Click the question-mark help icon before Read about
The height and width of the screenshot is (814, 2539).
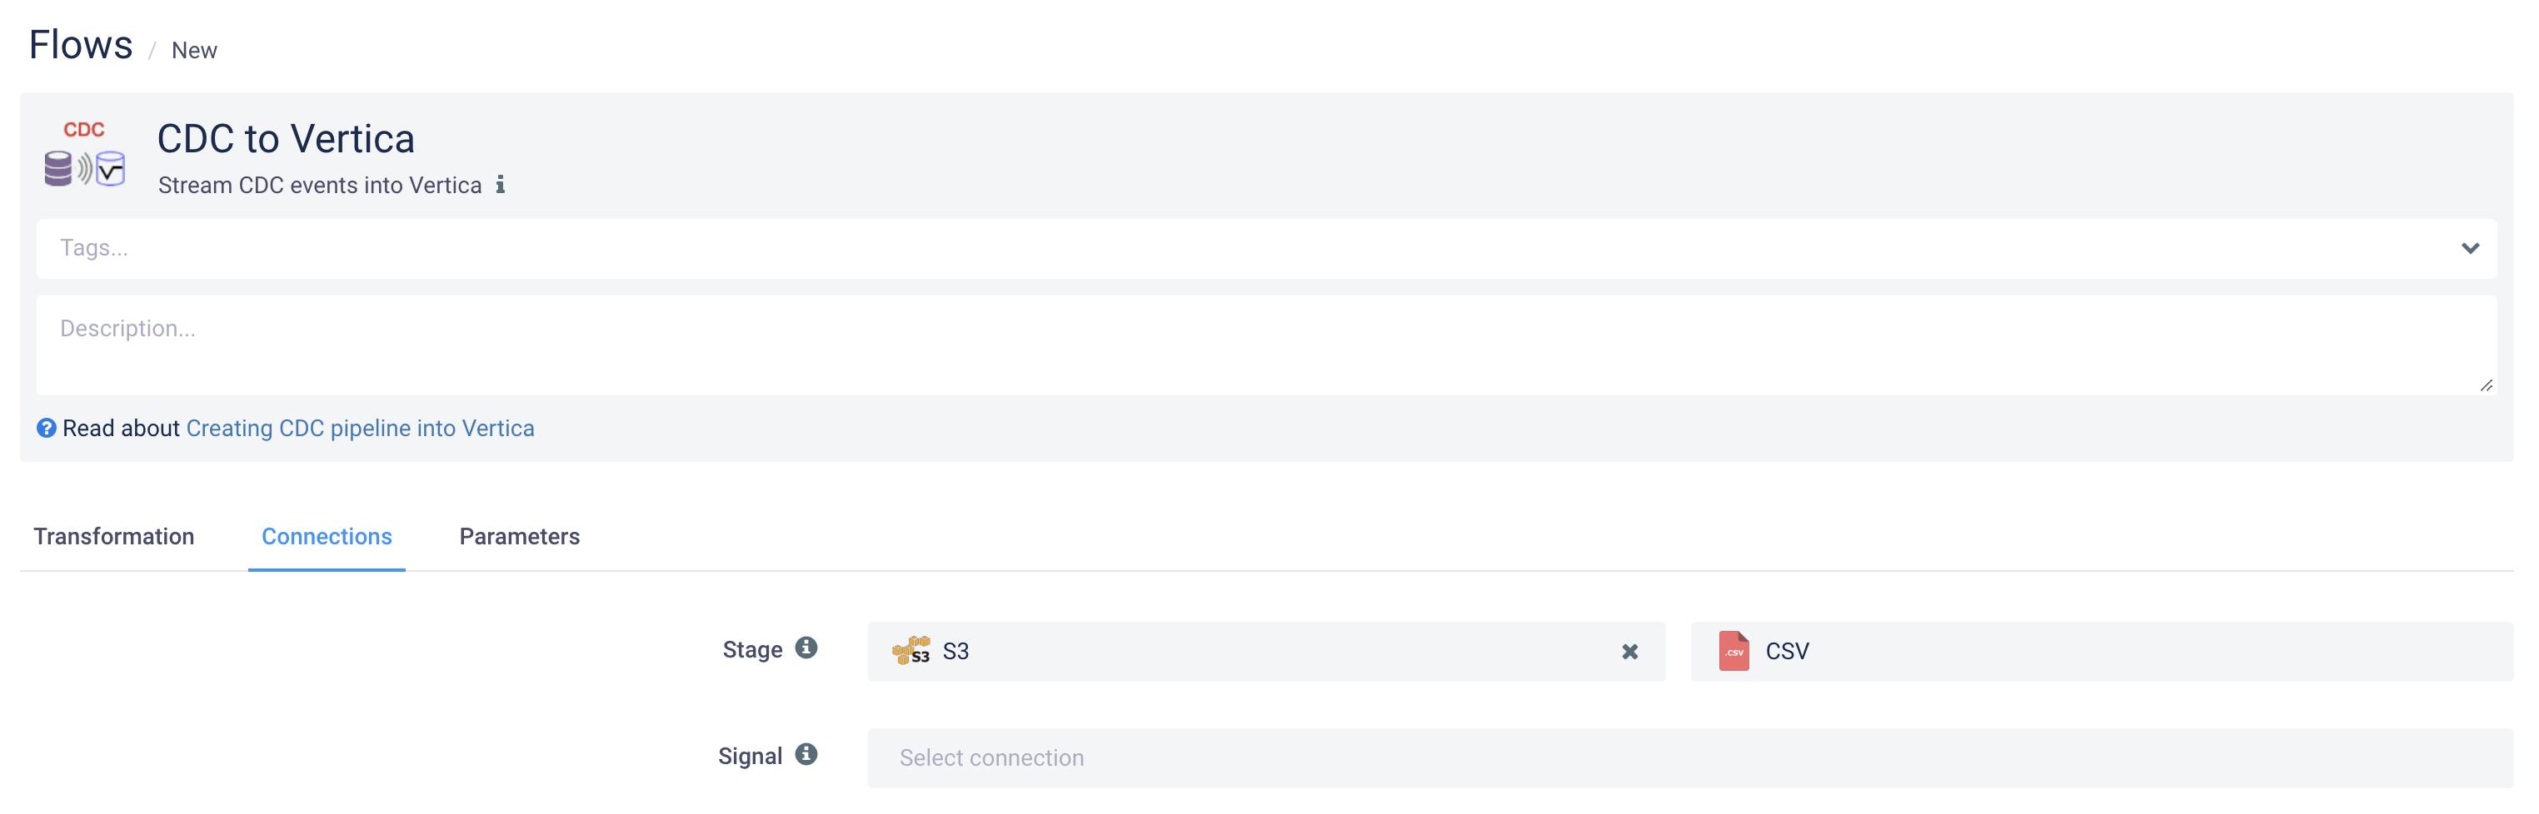[47, 428]
